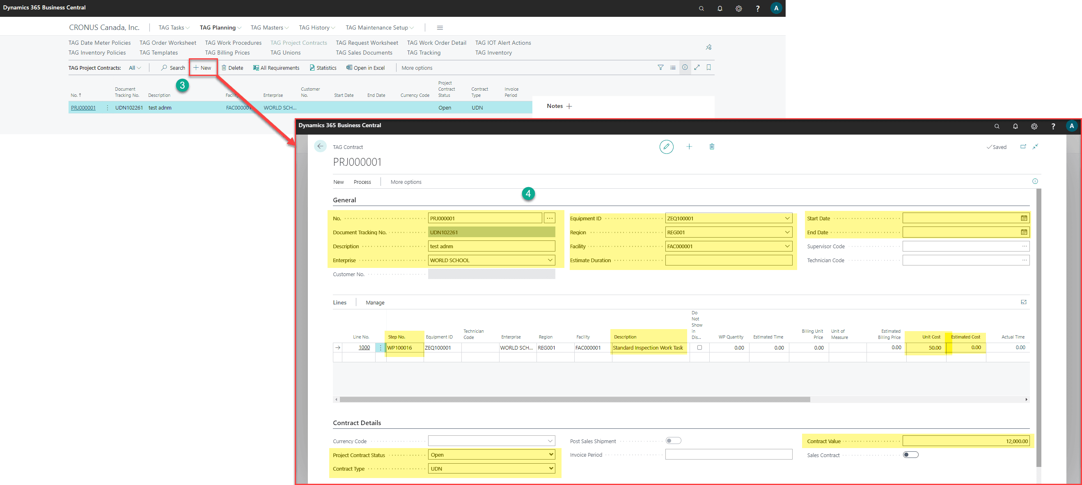The height and width of the screenshot is (485, 1082).
Task: Click All Requirements action
Action: click(276, 68)
